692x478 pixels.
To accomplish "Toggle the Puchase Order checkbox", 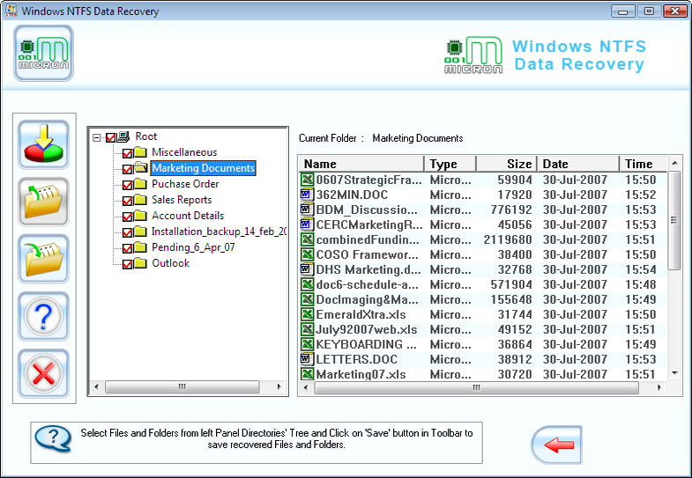I will pos(127,185).
